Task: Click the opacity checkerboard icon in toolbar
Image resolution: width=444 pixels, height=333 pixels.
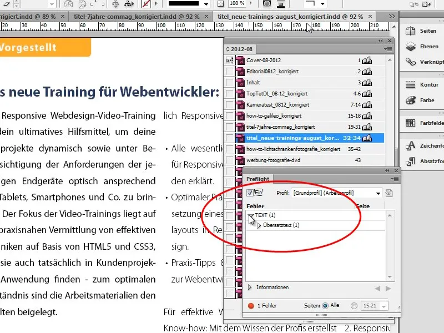Action: pyautogui.click(x=220, y=4)
